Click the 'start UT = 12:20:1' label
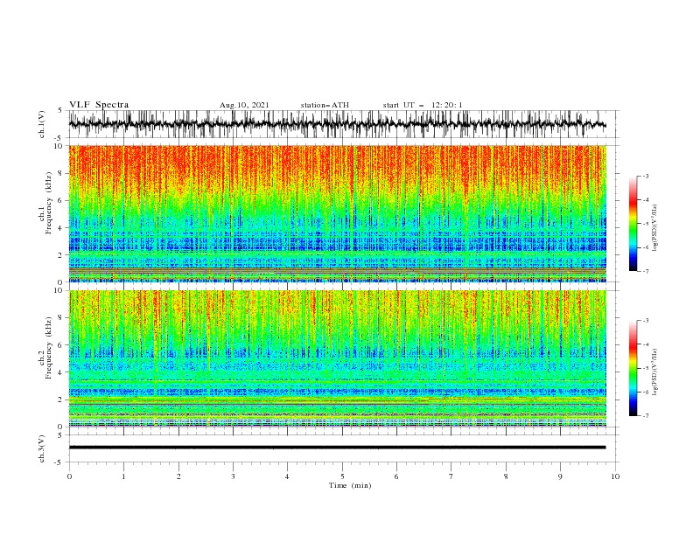Viewport: 693px width, 535px height. click(423, 105)
